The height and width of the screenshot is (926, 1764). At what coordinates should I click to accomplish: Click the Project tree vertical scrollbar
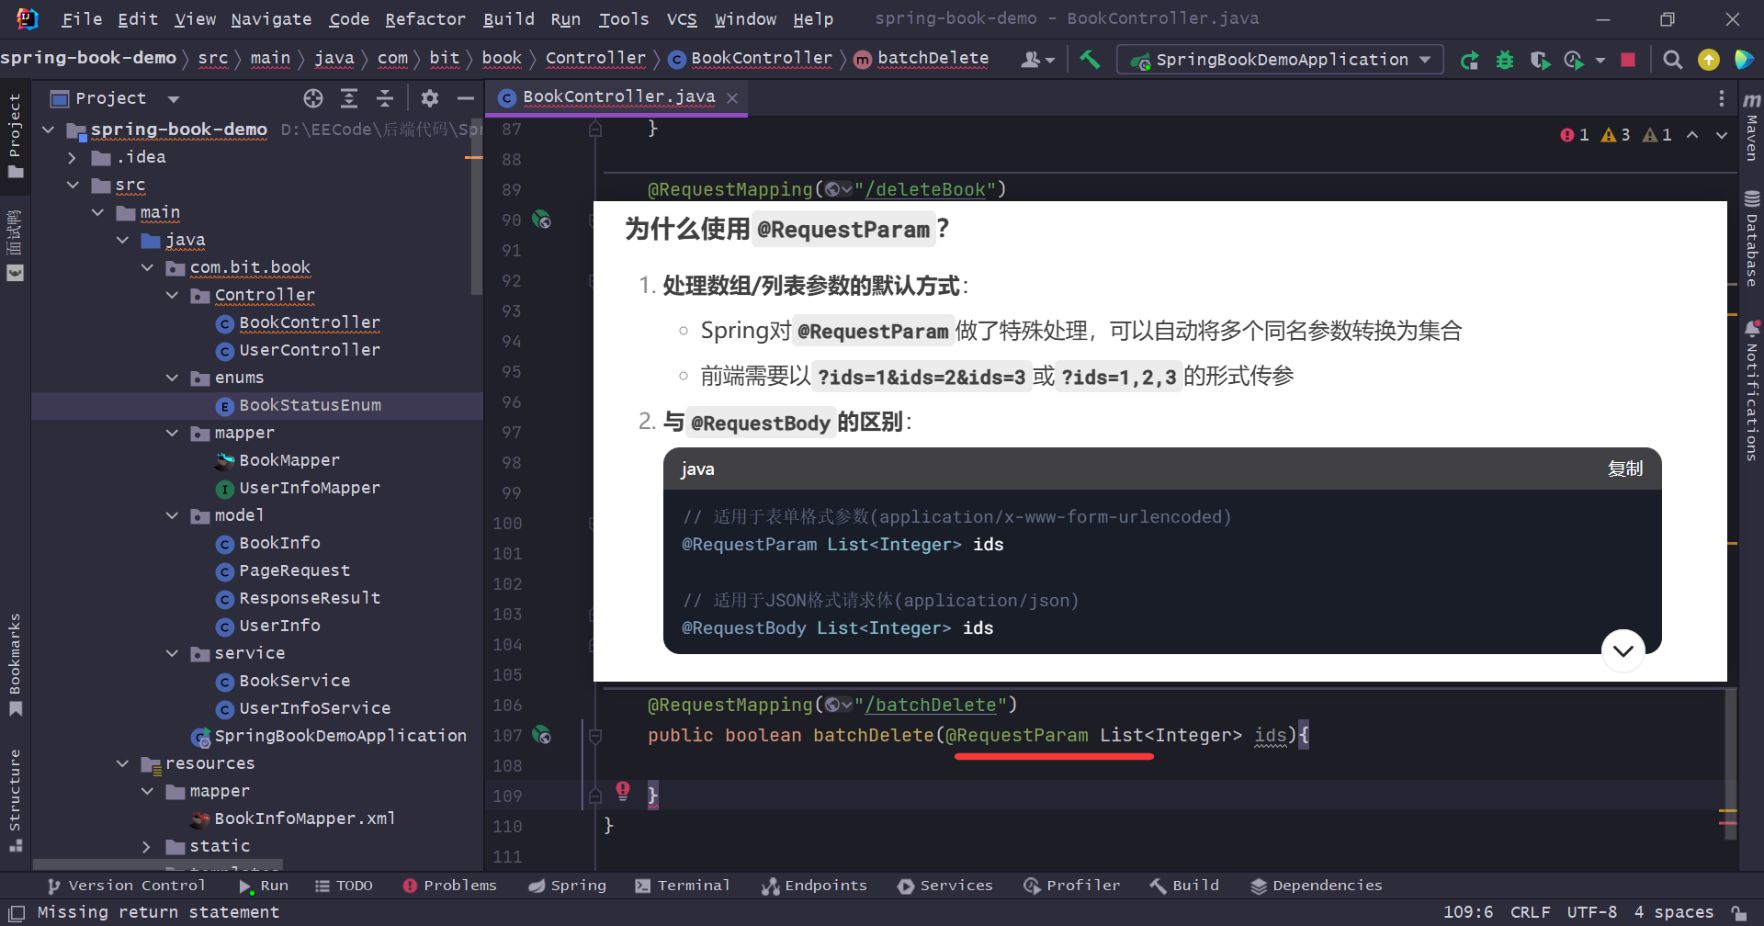tap(476, 207)
